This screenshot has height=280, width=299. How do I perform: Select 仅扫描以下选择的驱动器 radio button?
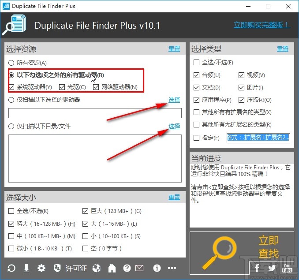[x=11, y=100]
